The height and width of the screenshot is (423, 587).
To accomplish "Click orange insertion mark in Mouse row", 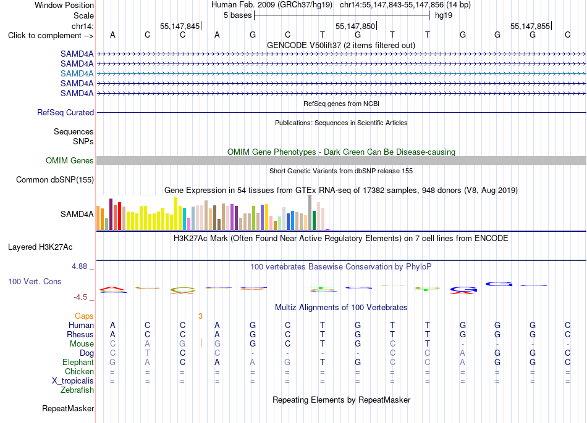I will coord(201,343).
